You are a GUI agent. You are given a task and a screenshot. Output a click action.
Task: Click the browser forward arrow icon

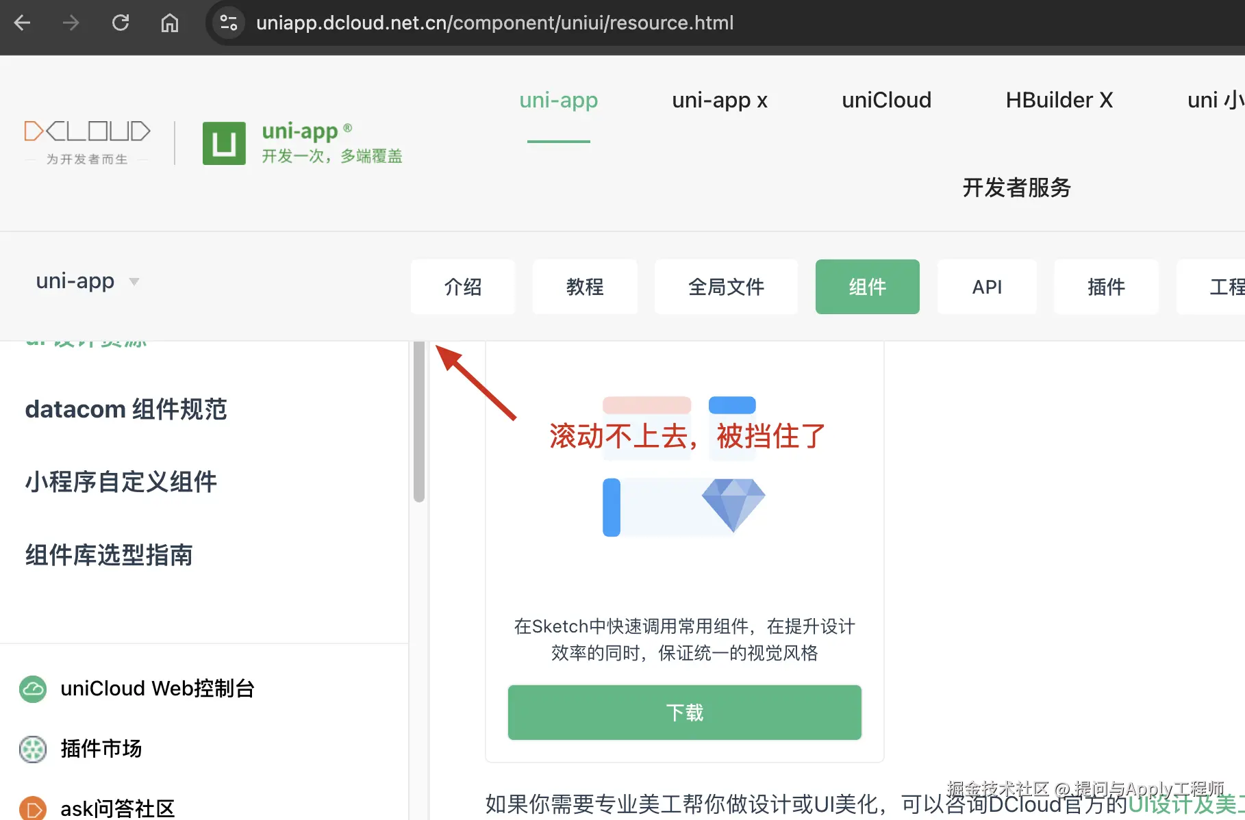[x=71, y=23]
